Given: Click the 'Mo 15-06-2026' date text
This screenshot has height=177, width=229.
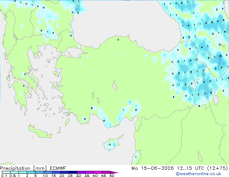Looking at the screenshot, I should (153, 168).
